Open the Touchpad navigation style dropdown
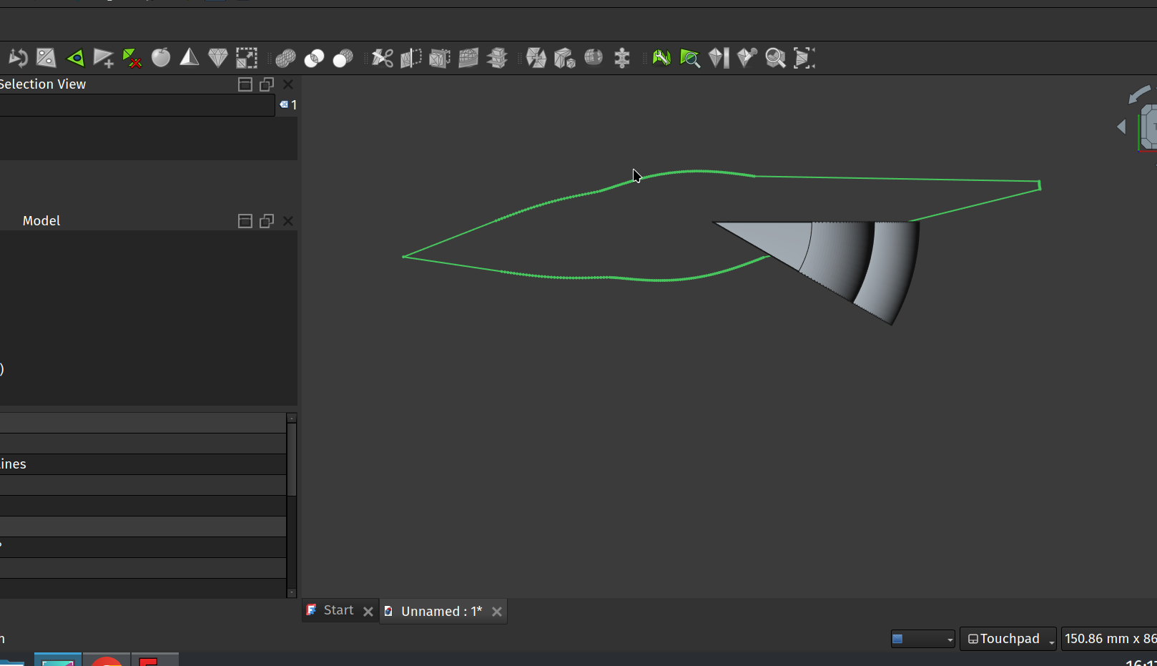 1008,639
